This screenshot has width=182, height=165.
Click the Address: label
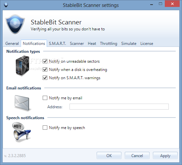[55, 107]
